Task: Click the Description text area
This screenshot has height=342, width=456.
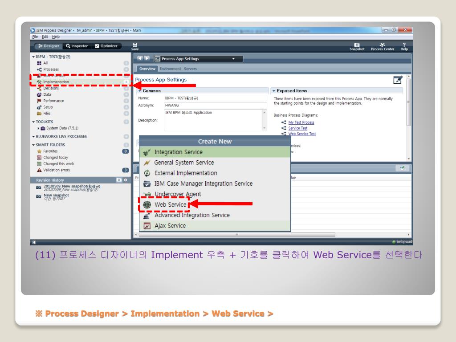Action: [x=213, y=120]
